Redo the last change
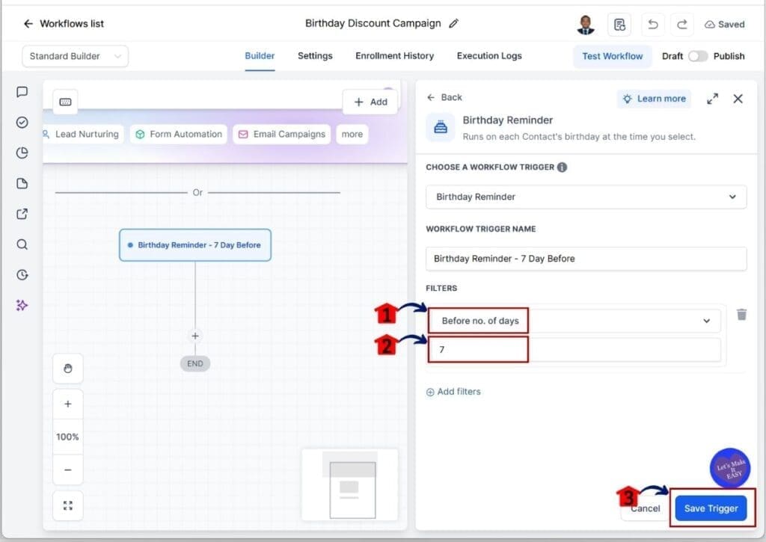The width and height of the screenshot is (766, 542). tap(682, 25)
